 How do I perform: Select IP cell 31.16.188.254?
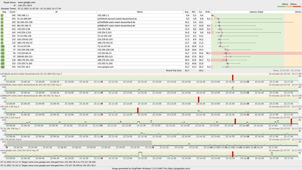point(24,19)
